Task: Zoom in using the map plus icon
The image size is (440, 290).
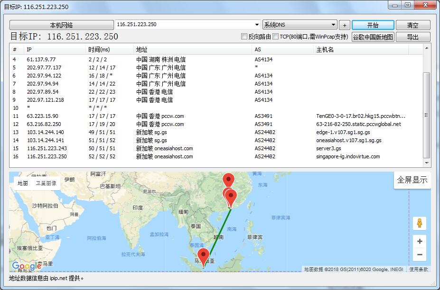Action: coord(420,242)
